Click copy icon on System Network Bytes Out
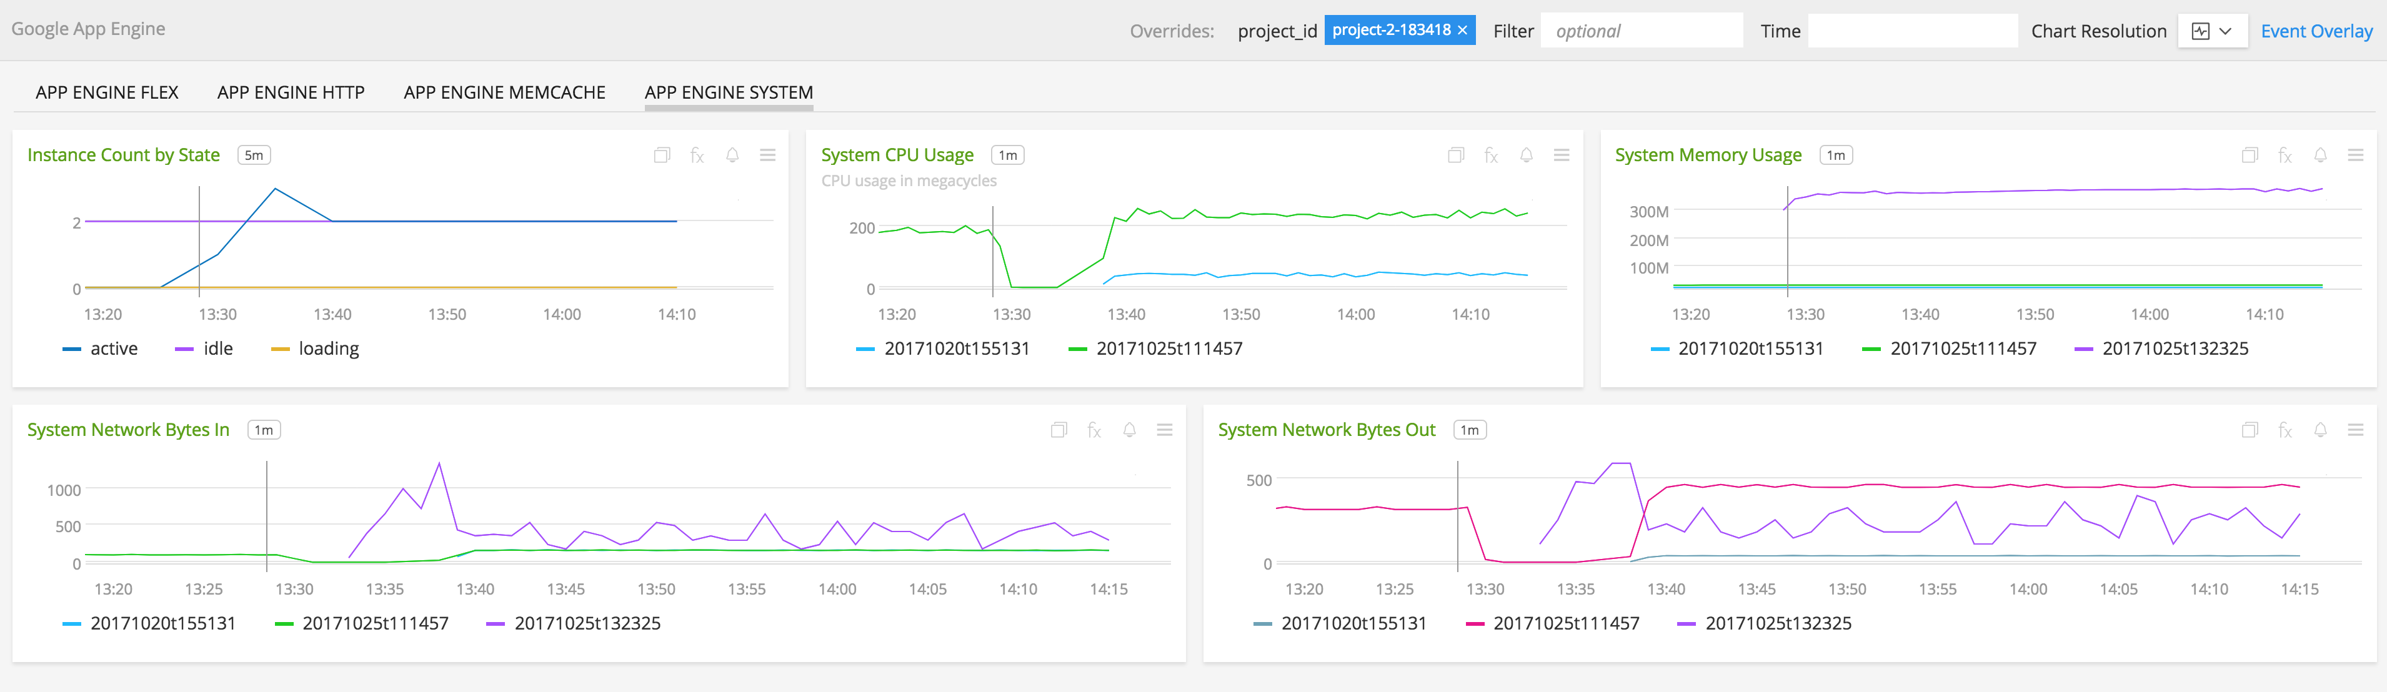Image resolution: width=2387 pixels, height=692 pixels. 2249,430
